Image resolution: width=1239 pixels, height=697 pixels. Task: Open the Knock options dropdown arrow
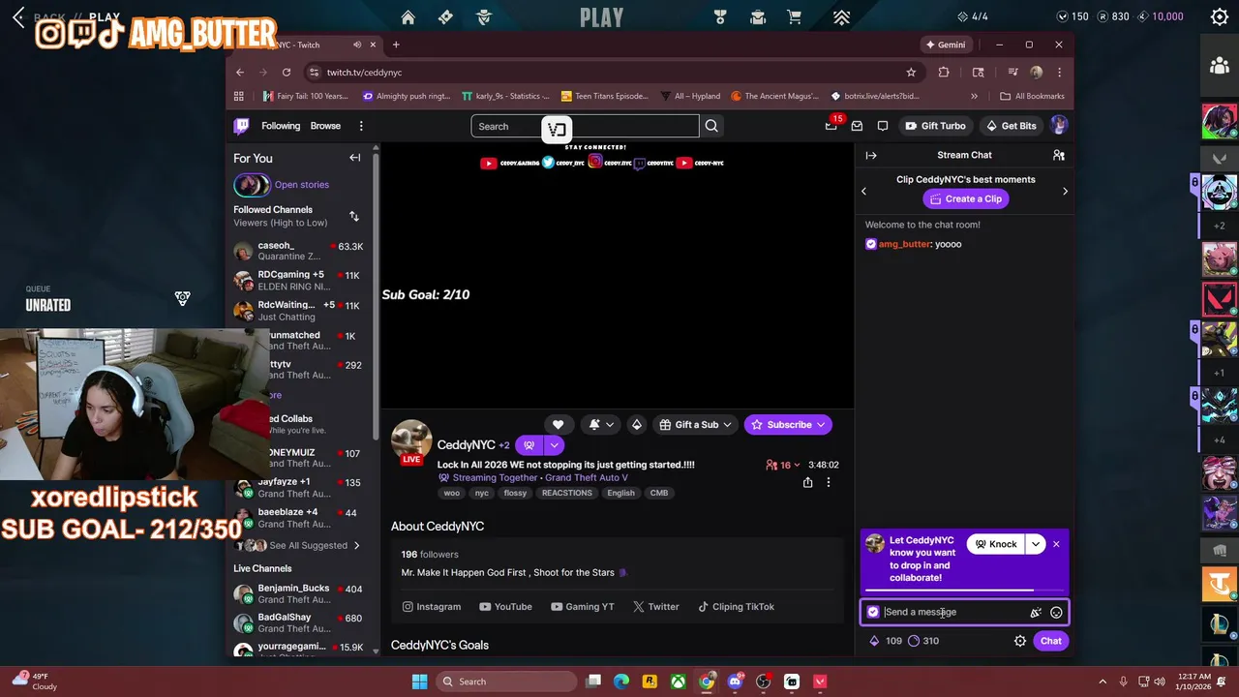click(1036, 544)
